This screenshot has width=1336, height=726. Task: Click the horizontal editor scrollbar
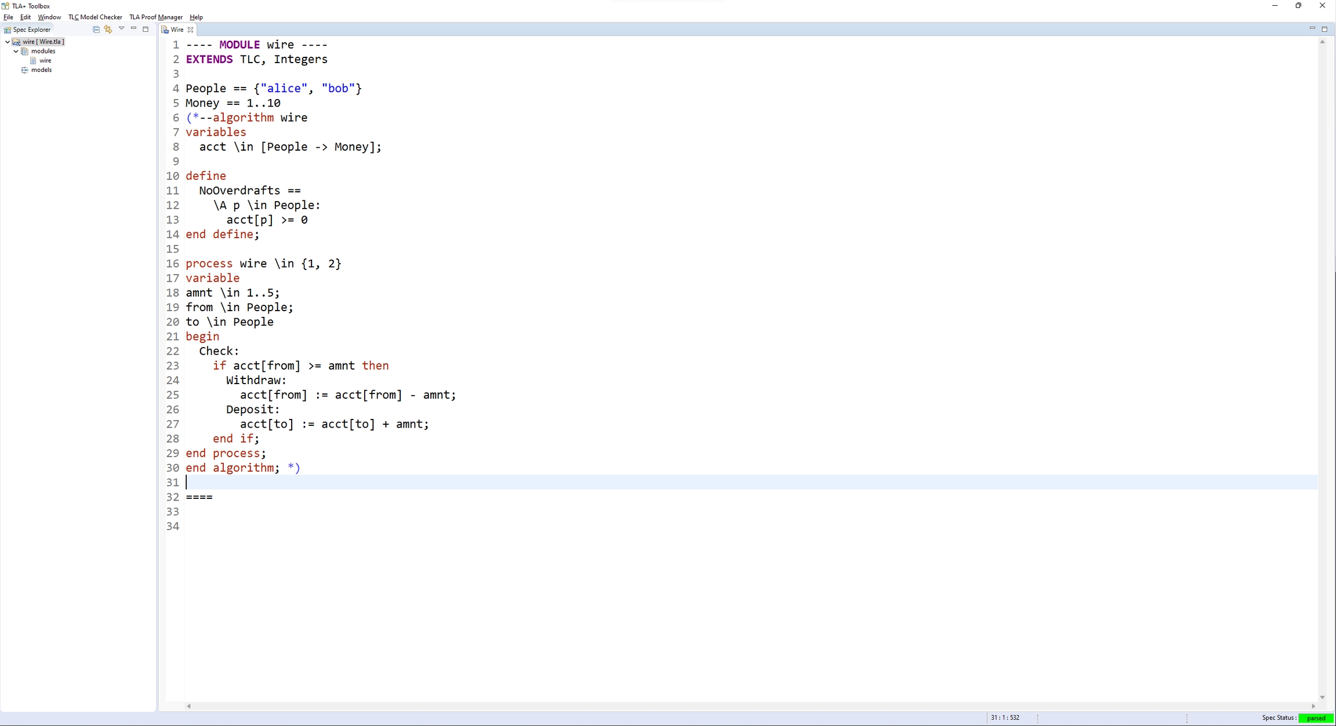[754, 706]
